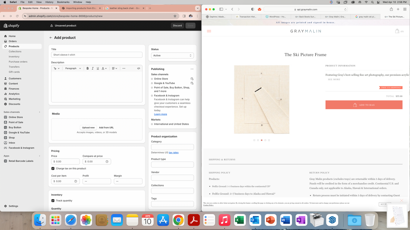Toggle Charge tax on this product checkbox
This screenshot has width=410, height=230.
click(53, 169)
